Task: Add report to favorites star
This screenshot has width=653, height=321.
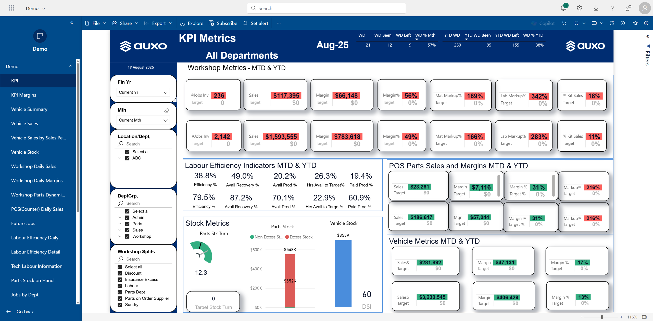Action: click(x=635, y=23)
